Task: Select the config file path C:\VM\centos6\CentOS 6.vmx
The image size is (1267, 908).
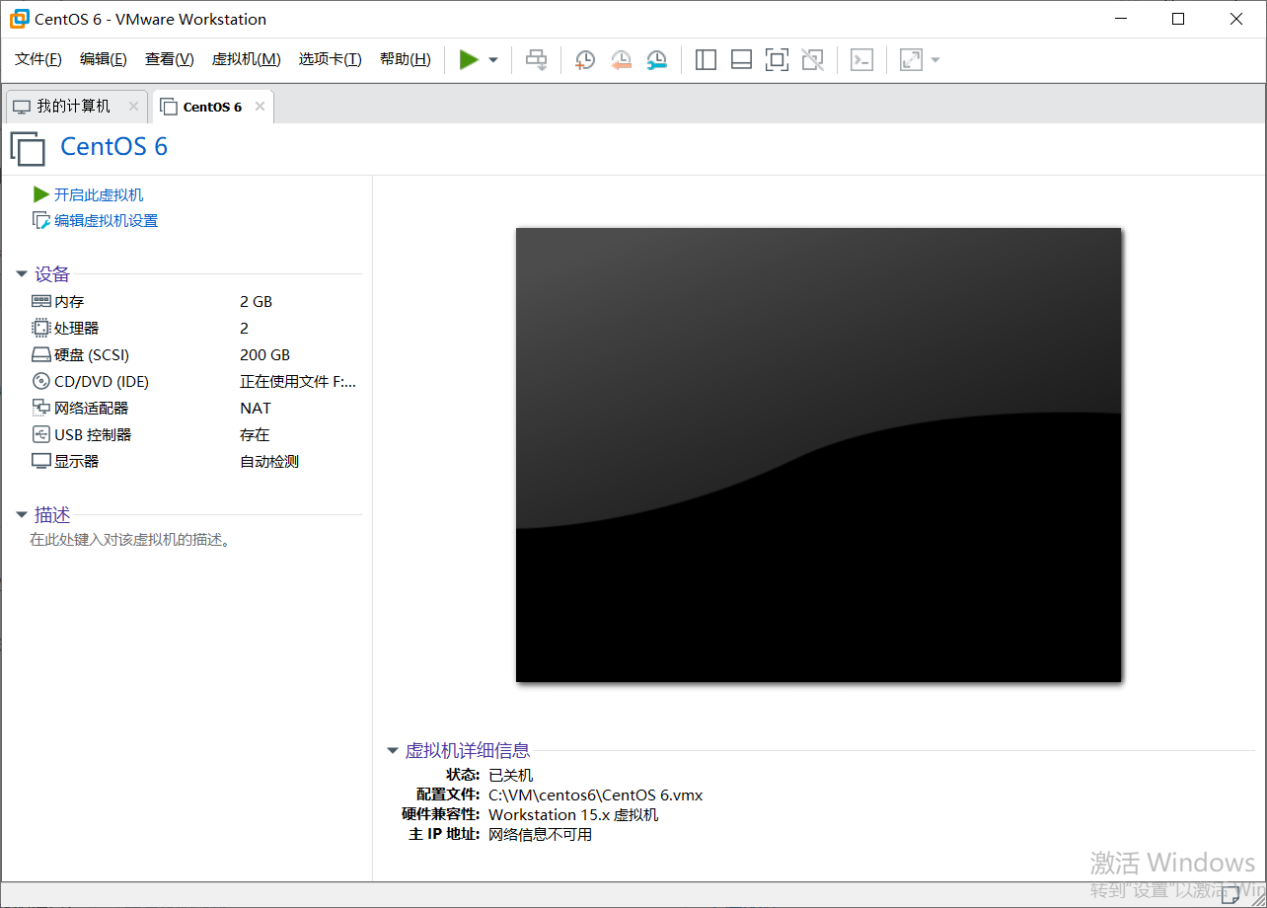Action: (595, 794)
